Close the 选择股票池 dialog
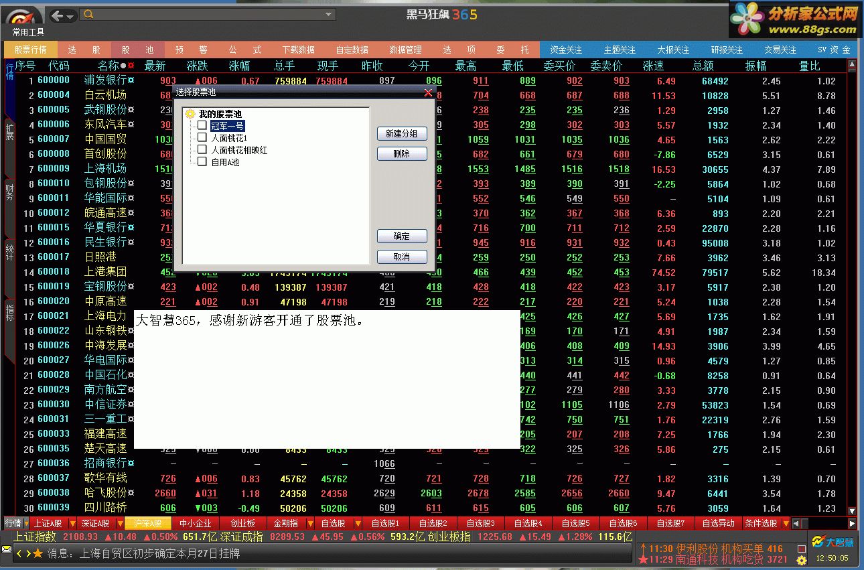This screenshot has width=864, height=570. (x=428, y=92)
